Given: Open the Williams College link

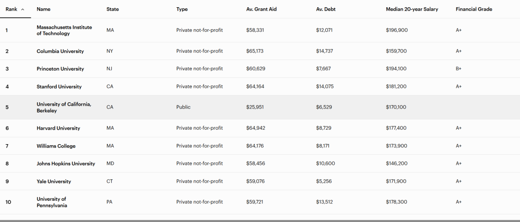Looking at the screenshot, I should coord(56,146).
